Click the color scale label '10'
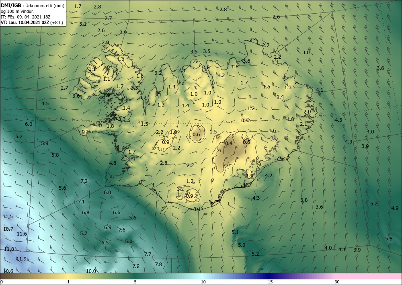The height and width of the screenshot is (285, 402). 203,282
